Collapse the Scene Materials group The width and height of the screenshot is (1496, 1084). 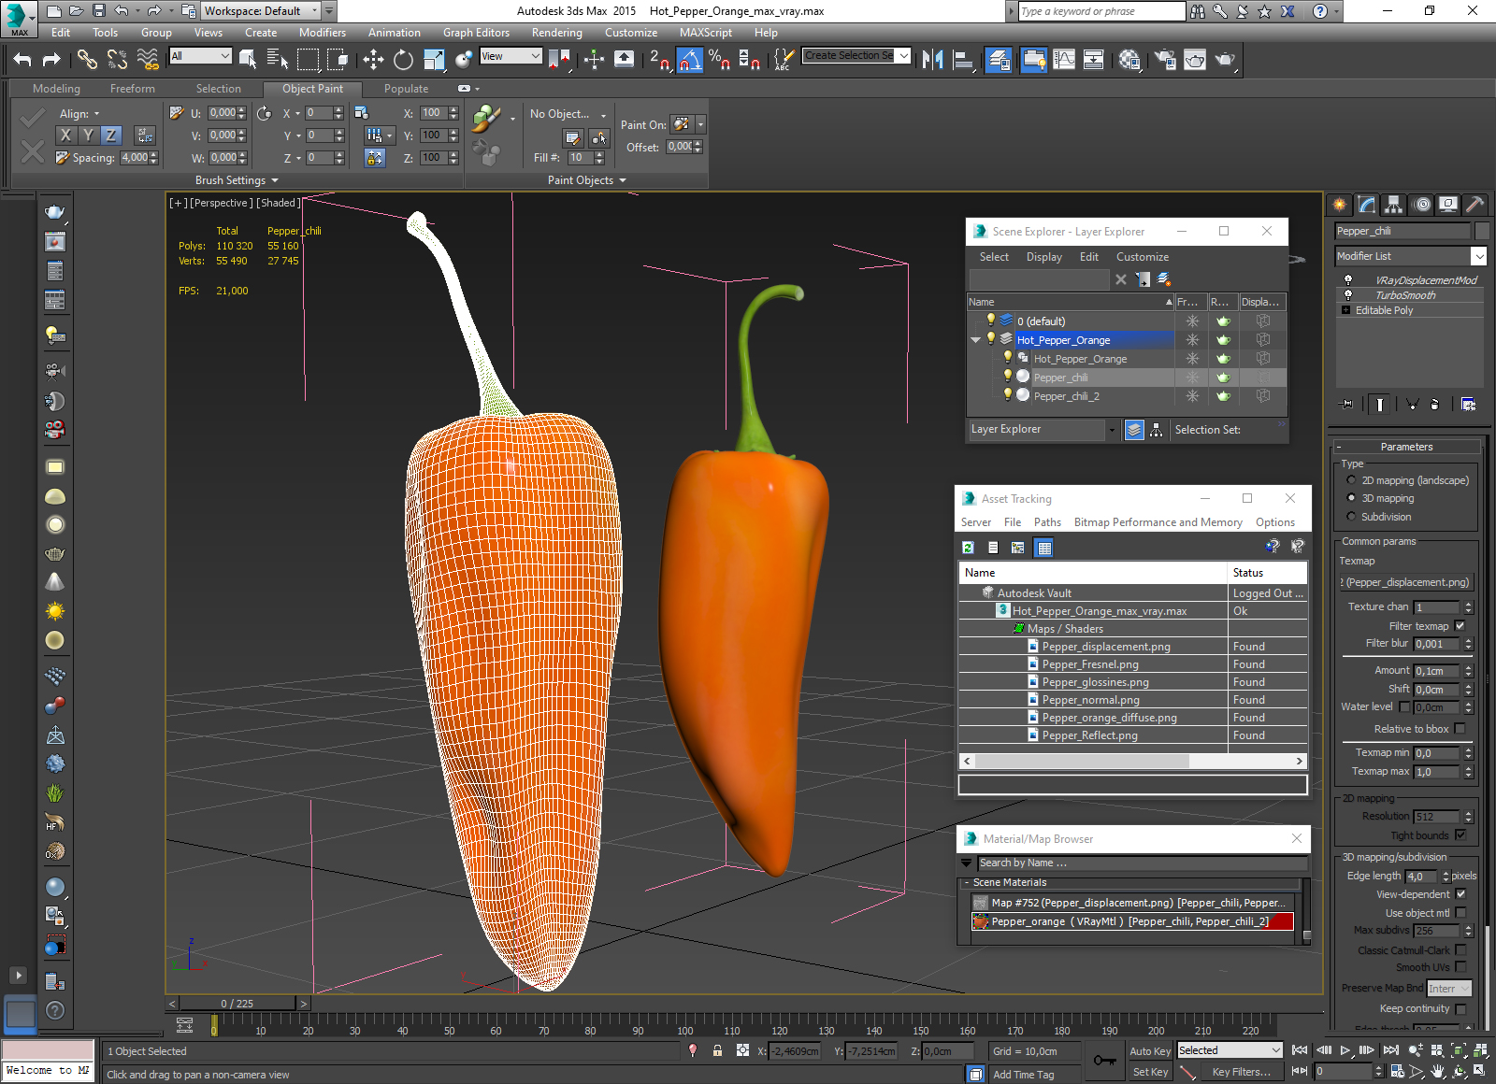click(967, 883)
